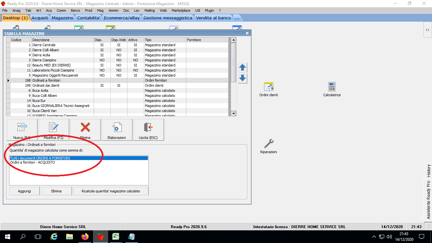Click the Tipo column header
This screenshot has width=432, height=243.
[x=165, y=40]
